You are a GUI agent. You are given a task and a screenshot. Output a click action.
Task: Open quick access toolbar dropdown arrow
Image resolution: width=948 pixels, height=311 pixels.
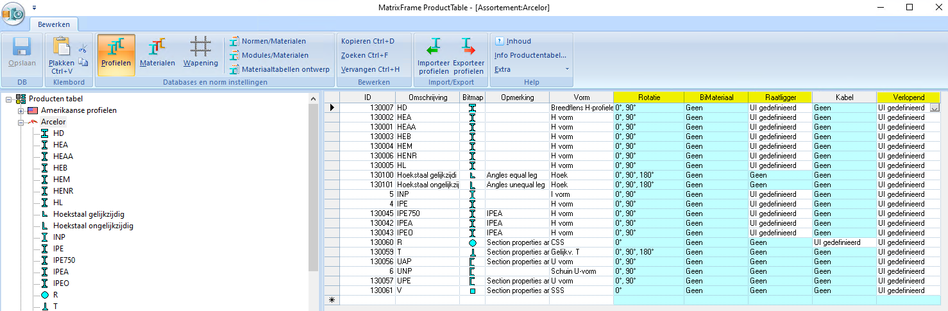tap(34, 7)
